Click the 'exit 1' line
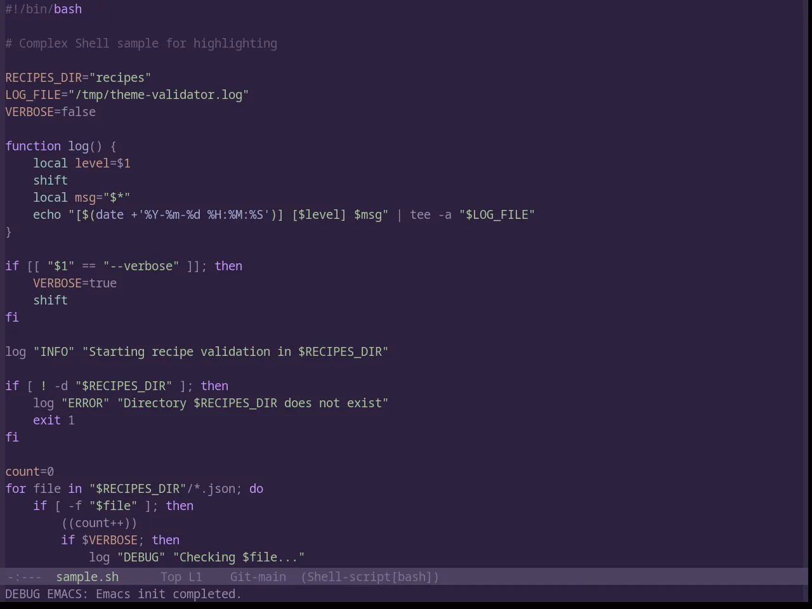This screenshot has height=609, width=812. tap(54, 420)
